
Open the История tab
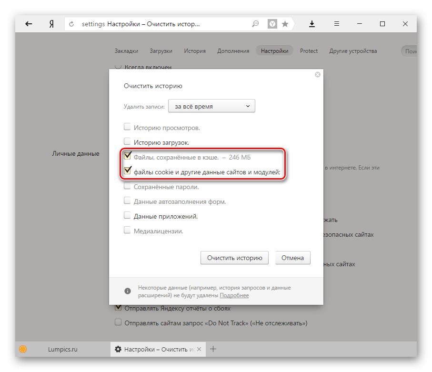[x=195, y=51]
